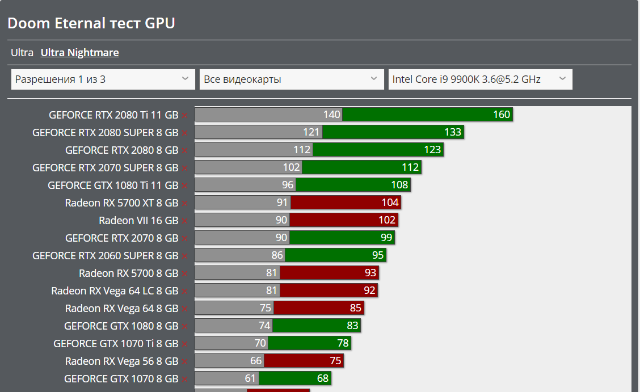Click red x beside GEFORCE GTX 1070 8 GB
This screenshot has width=640, height=392.
[x=184, y=379]
